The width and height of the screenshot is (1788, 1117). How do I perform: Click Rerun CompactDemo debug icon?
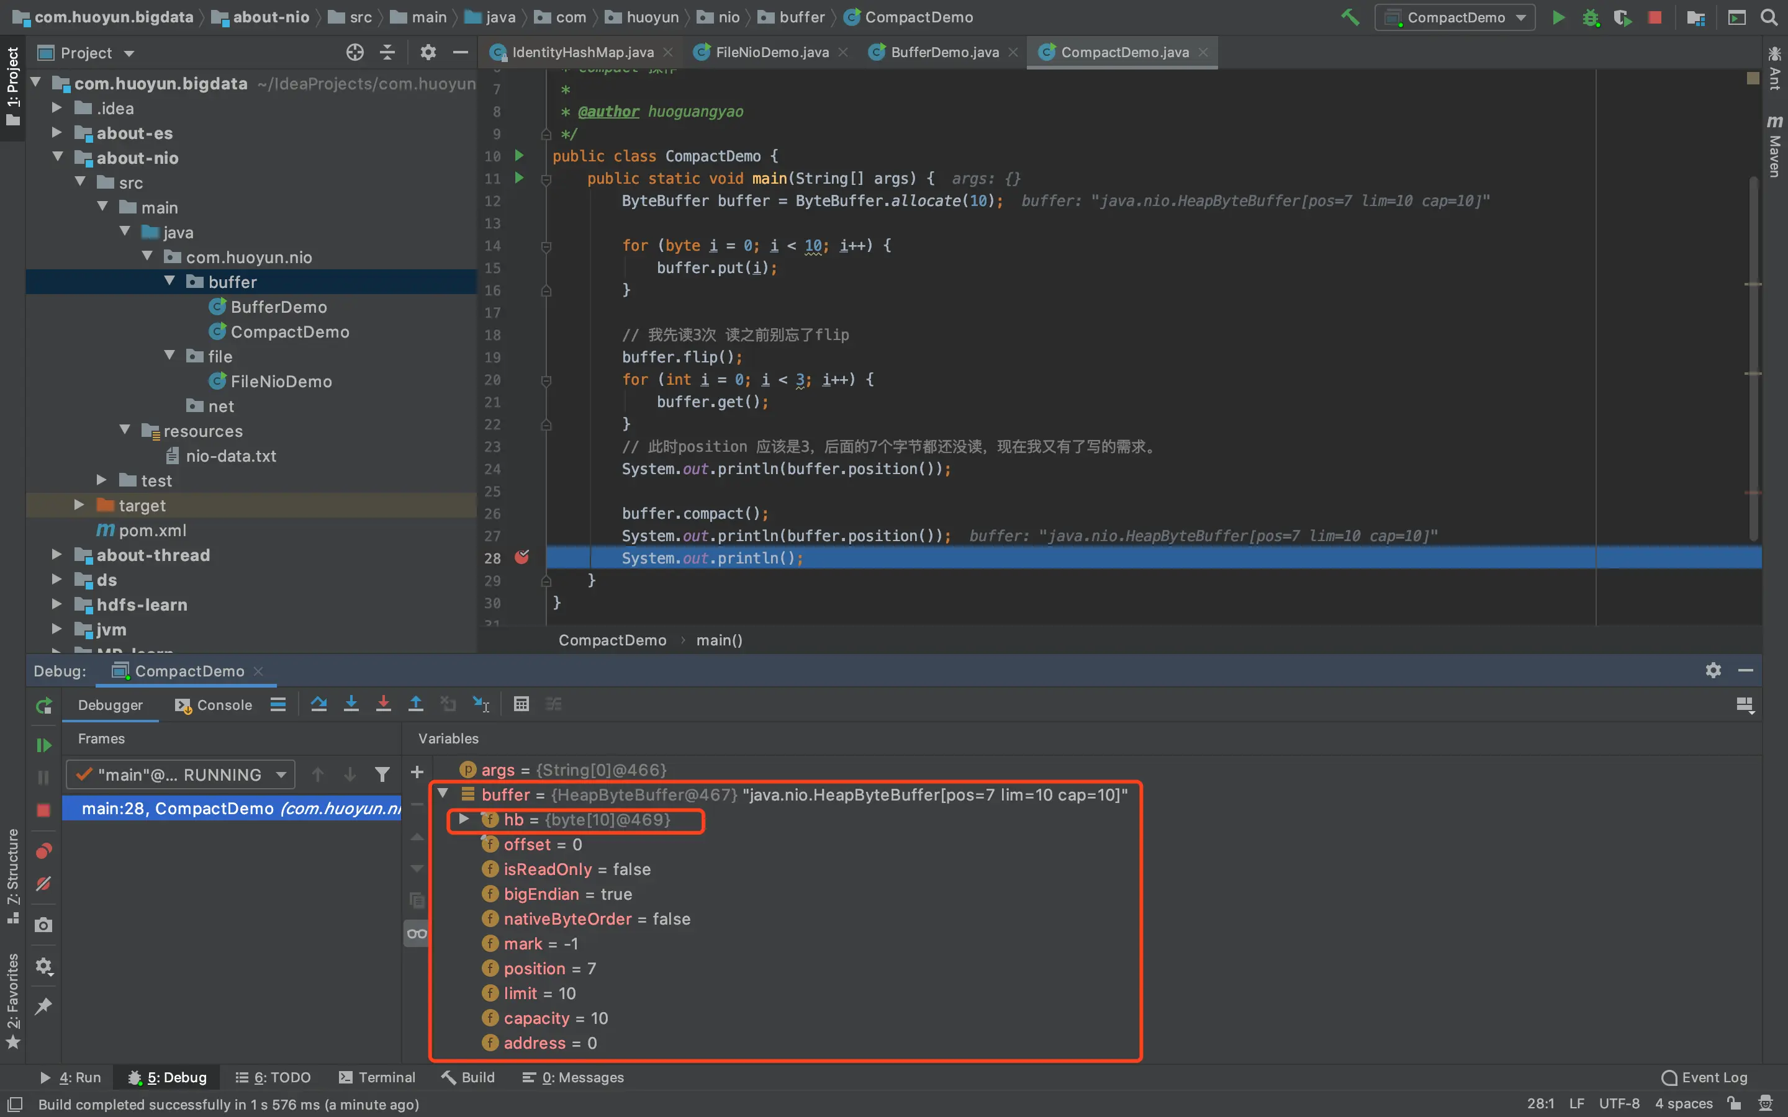[43, 706]
